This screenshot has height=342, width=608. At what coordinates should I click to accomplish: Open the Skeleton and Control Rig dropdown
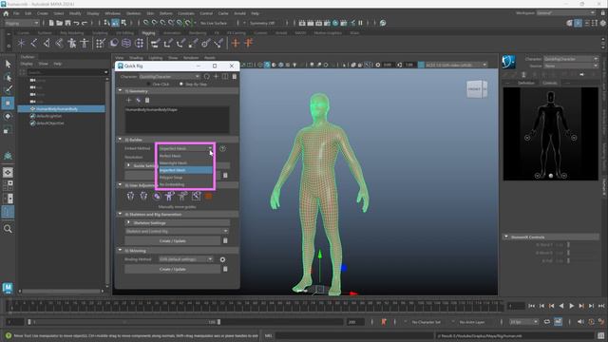(177, 232)
